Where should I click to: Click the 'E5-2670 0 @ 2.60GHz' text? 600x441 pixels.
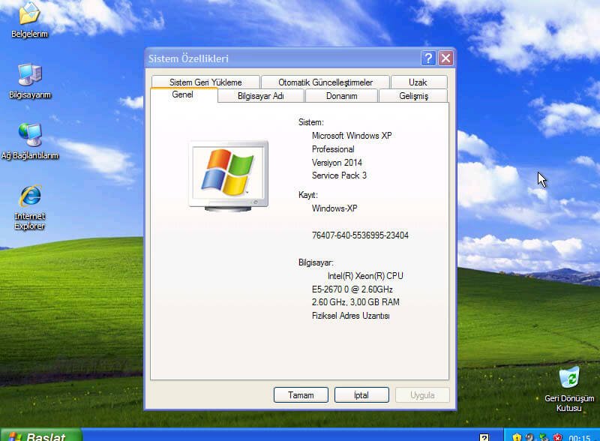point(352,289)
